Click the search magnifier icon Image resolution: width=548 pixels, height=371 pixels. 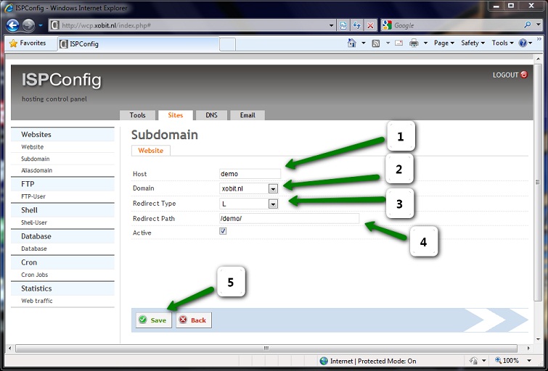pos(528,25)
